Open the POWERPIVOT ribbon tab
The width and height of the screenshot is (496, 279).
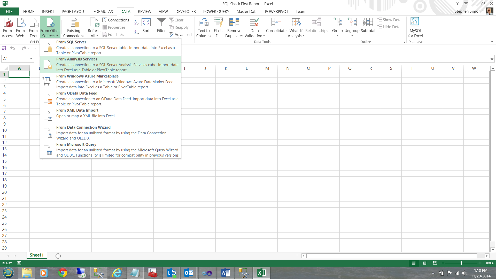276,12
